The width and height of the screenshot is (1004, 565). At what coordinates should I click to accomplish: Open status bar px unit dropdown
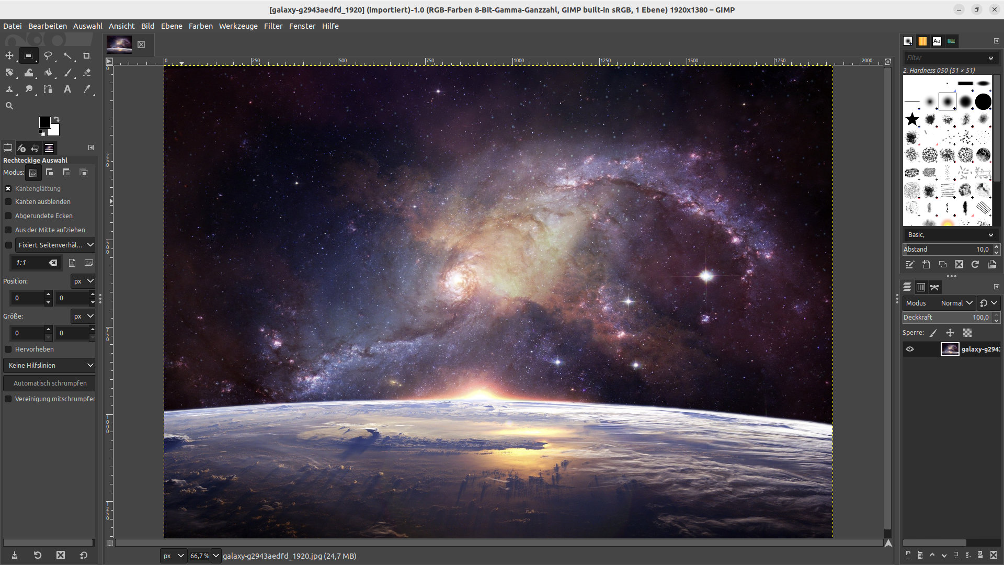[174, 556]
